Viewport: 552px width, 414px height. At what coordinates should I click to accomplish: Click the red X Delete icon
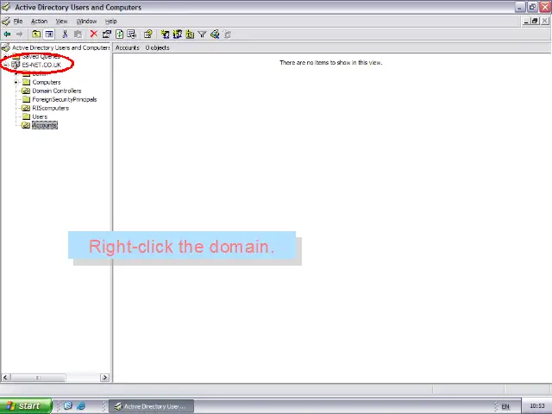94,34
